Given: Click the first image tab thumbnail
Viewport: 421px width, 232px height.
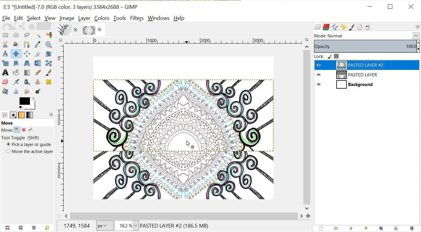Looking at the screenshot, I should (x=65, y=30).
